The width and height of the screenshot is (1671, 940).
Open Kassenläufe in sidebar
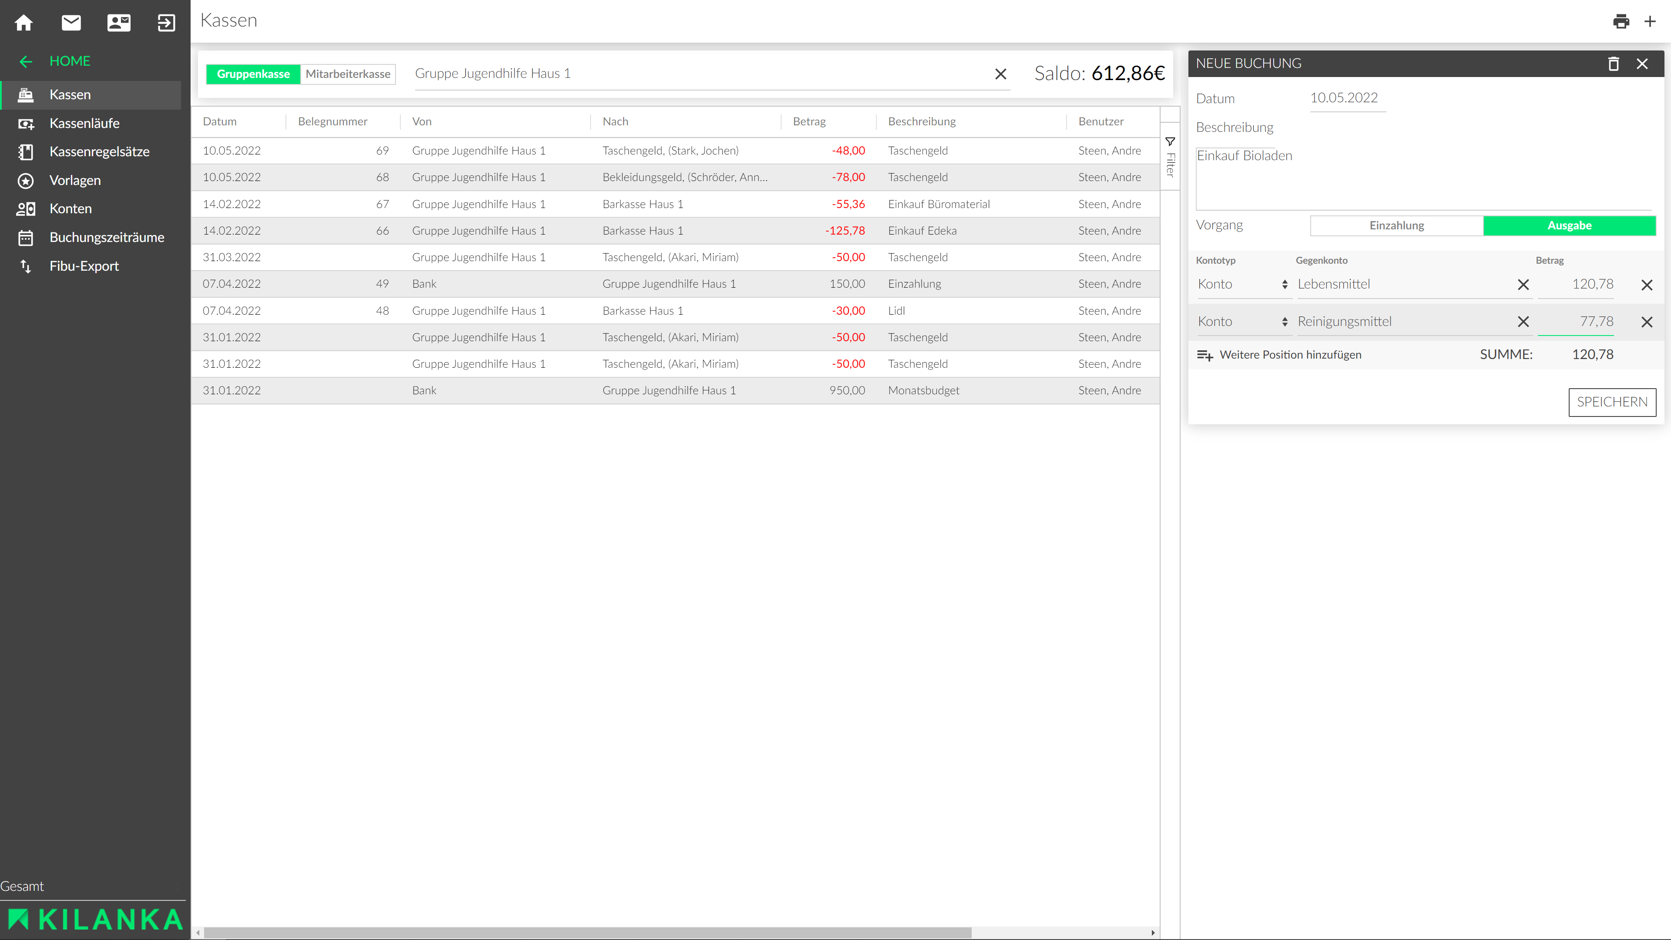(84, 123)
